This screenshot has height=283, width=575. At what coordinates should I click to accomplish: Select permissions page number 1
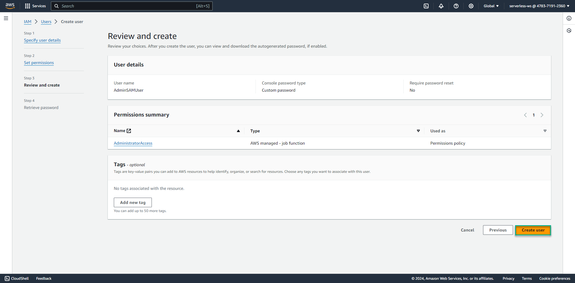534,115
